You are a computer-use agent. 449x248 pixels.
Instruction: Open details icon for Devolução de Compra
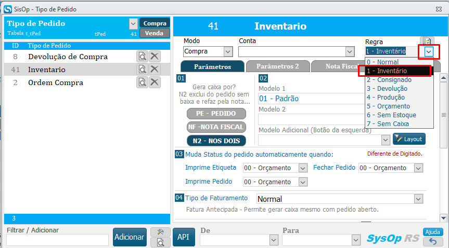point(142,57)
